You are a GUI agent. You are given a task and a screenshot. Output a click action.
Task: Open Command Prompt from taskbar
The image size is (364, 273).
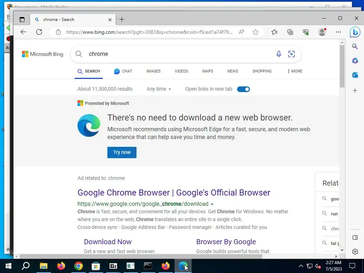coord(148,266)
